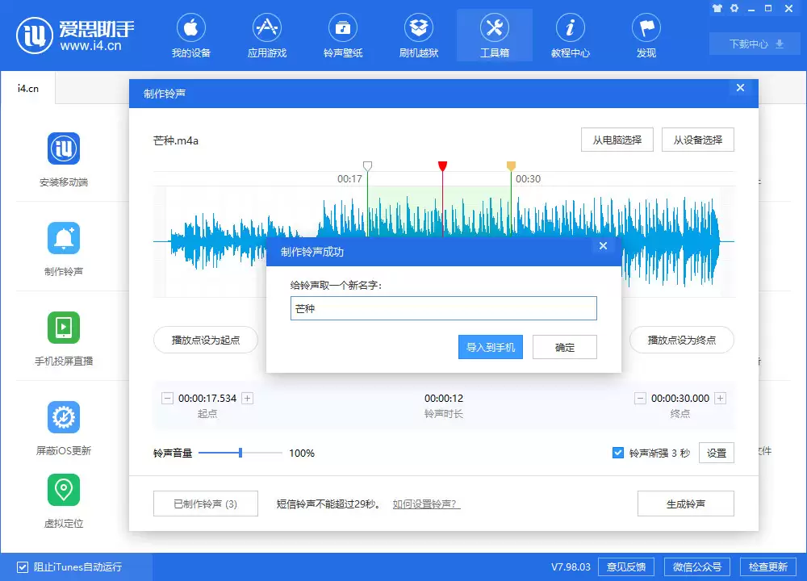Click the yellow end marker on waveform
The height and width of the screenshot is (581, 807).
pyautogui.click(x=511, y=165)
